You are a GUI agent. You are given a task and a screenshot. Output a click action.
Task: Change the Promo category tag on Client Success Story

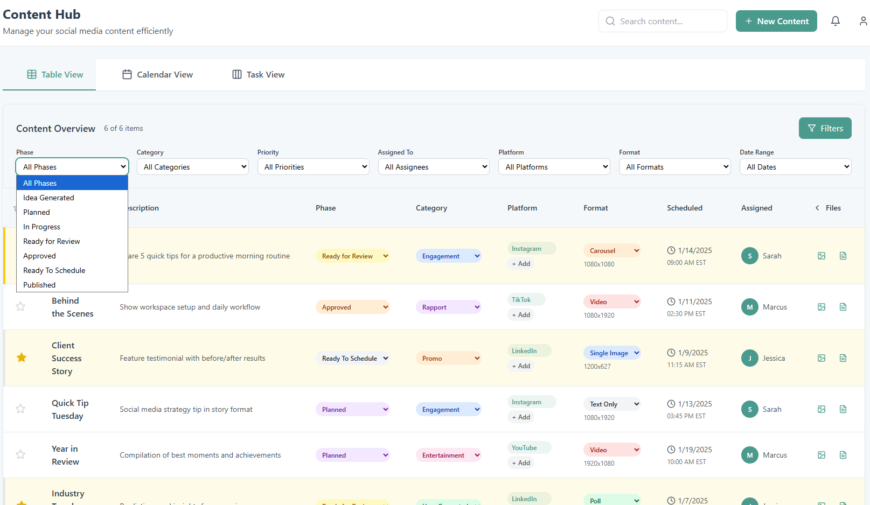pyautogui.click(x=448, y=358)
